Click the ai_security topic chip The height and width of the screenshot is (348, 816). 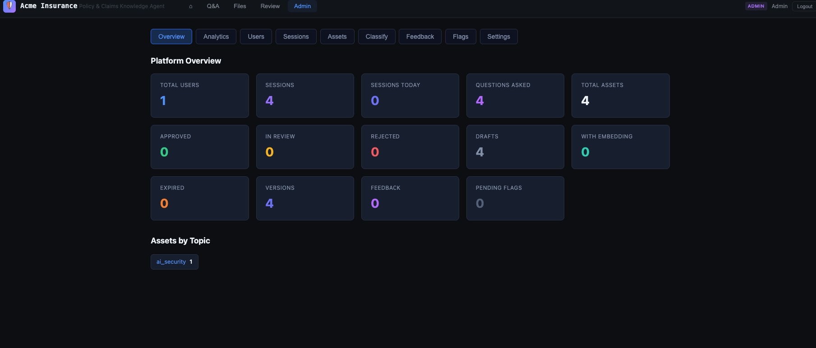pyautogui.click(x=175, y=262)
